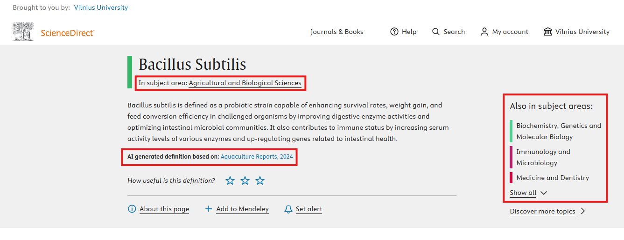This screenshot has width=624, height=240.
Task: Click the Help question mark icon
Action: coord(394,32)
